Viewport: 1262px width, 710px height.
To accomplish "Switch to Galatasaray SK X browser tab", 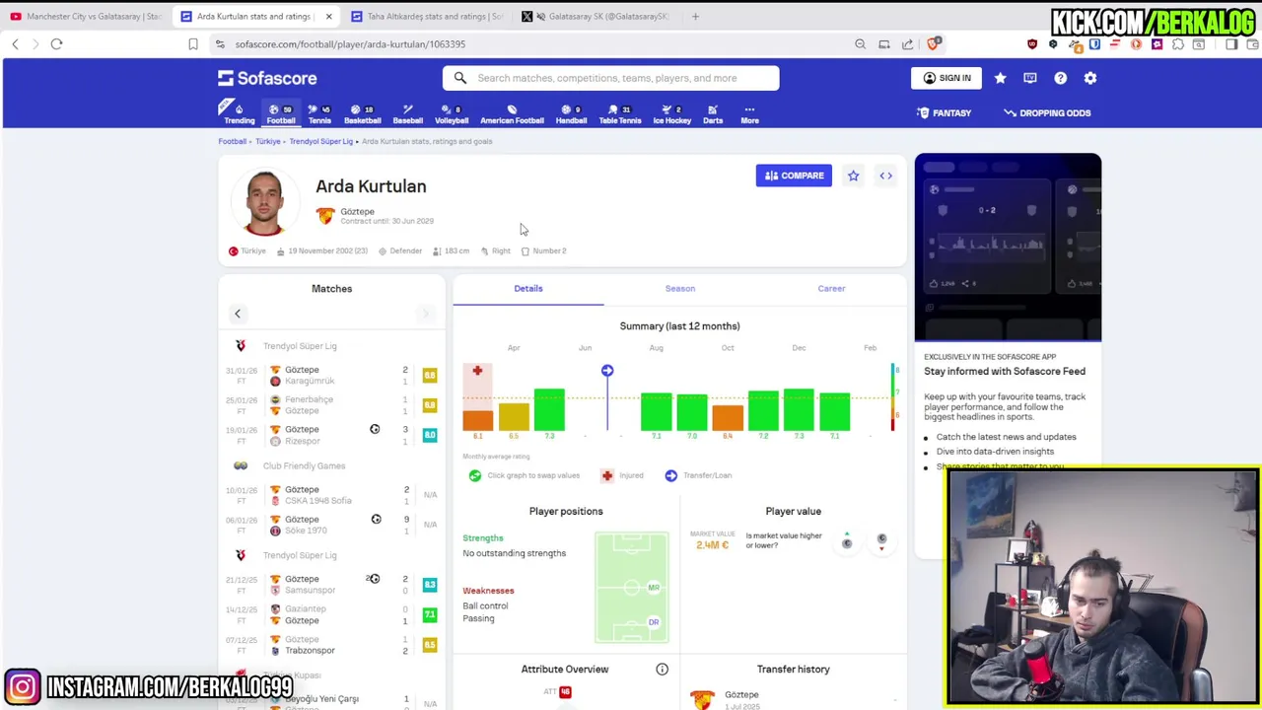I will click(x=596, y=16).
